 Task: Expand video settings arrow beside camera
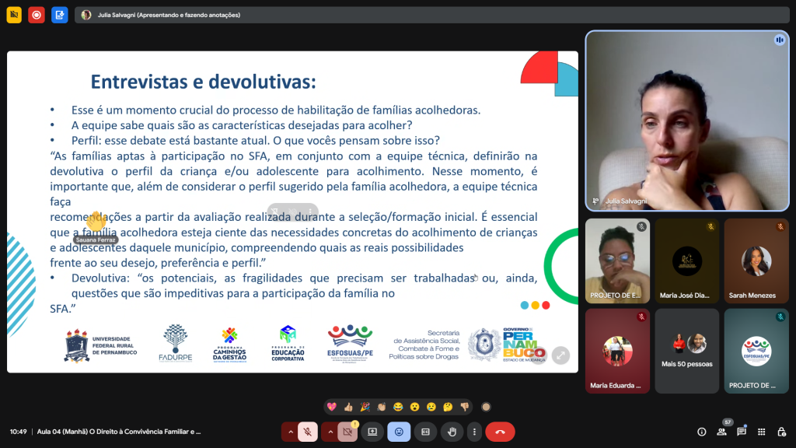point(330,432)
